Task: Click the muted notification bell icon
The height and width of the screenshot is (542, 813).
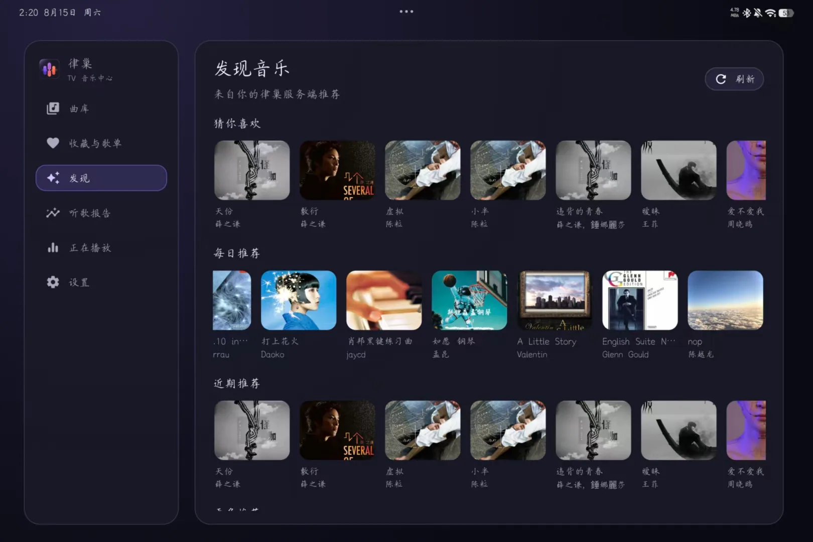Action: (x=758, y=13)
